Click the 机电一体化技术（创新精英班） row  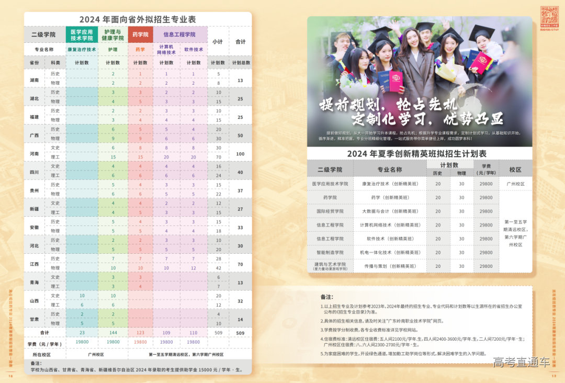coord(391,252)
